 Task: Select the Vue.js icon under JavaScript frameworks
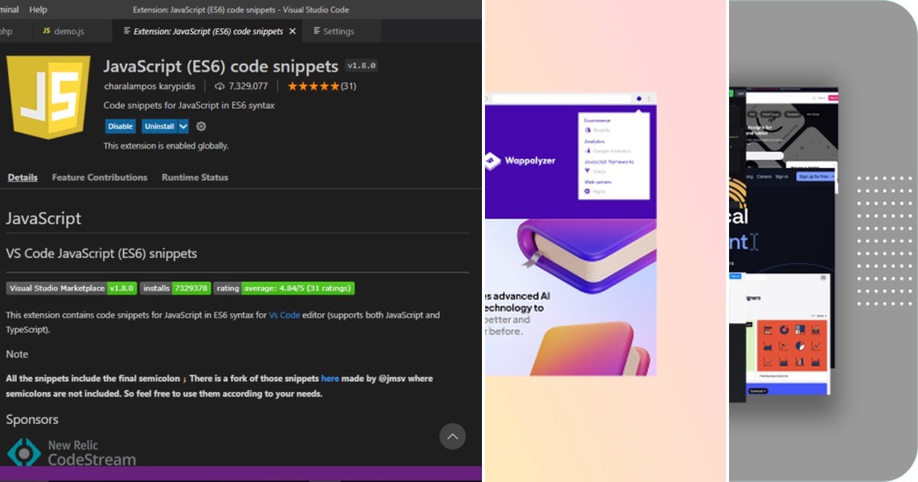coord(587,170)
